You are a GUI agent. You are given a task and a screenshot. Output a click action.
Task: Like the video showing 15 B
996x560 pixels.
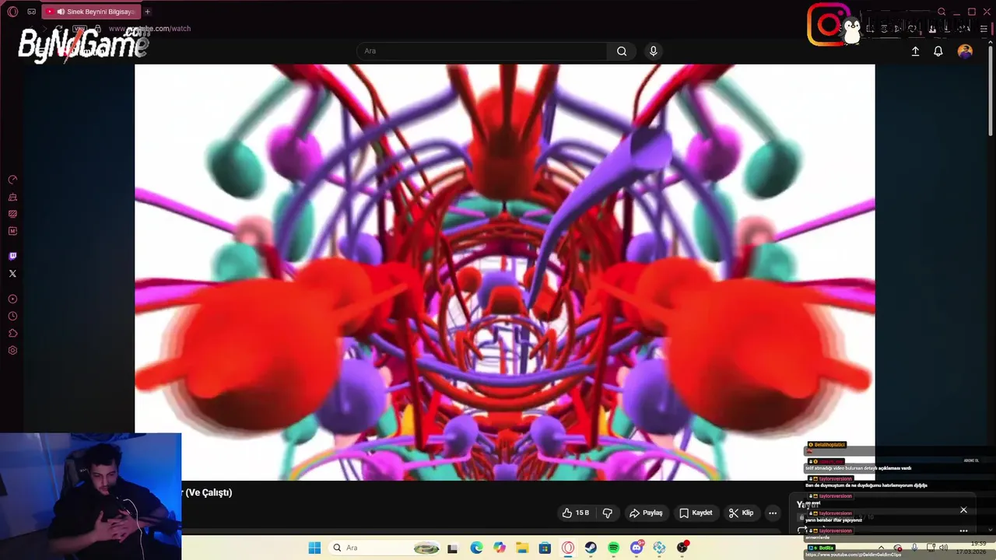pos(576,513)
